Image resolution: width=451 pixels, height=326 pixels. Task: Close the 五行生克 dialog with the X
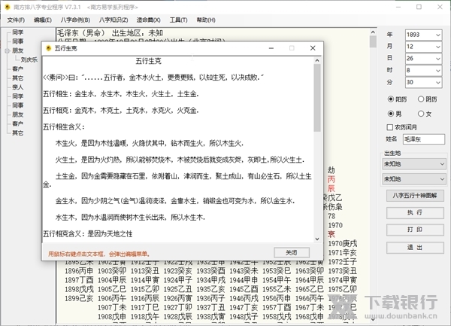[x=313, y=48]
